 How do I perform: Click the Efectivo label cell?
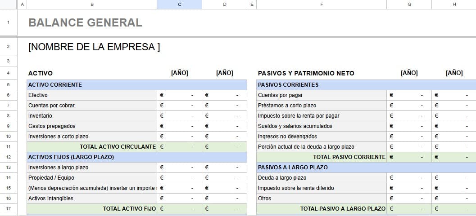pos(92,95)
